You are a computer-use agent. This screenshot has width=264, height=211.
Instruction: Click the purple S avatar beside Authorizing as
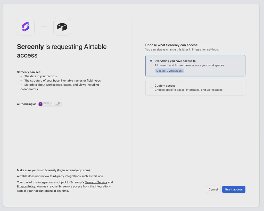pyautogui.click(x=40, y=104)
